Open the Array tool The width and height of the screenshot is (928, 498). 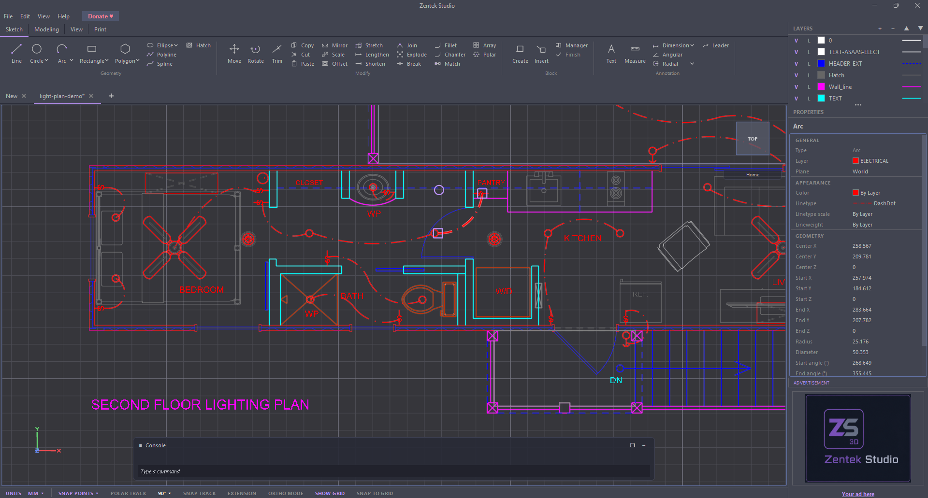coord(484,45)
